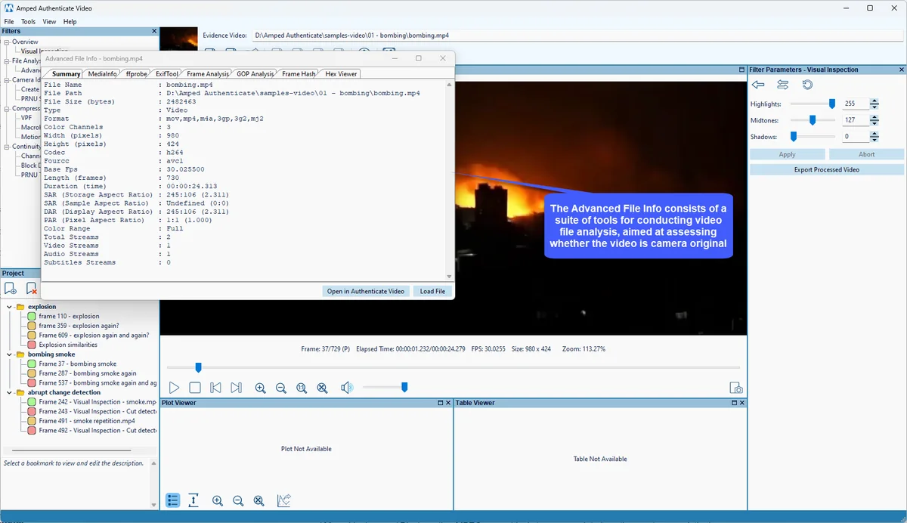This screenshot has width=907, height=523.
Task: Click the vertical range icon in Plot Viewer
Action: [x=194, y=500]
